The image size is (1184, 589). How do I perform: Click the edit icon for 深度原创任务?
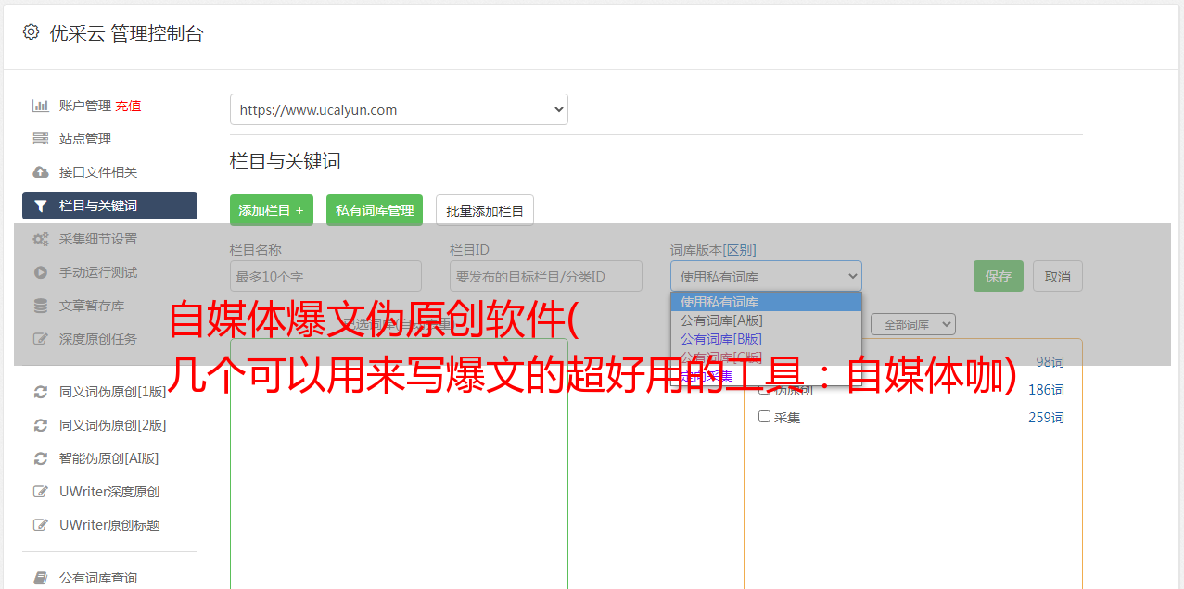click(41, 339)
